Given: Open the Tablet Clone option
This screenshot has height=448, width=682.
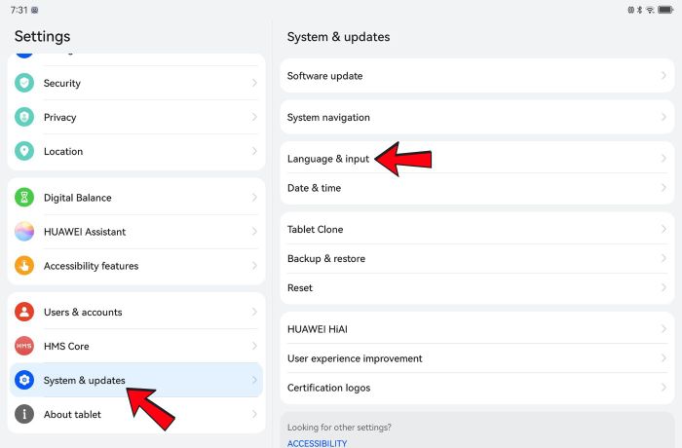Looking at the screenshot, I should [x=316, y=230].
